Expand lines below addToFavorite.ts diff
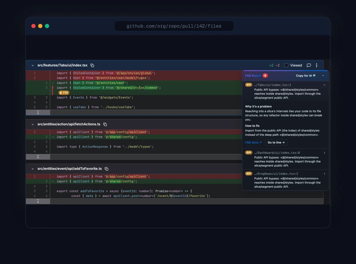 pyautogui.click(x=38, y=201)
